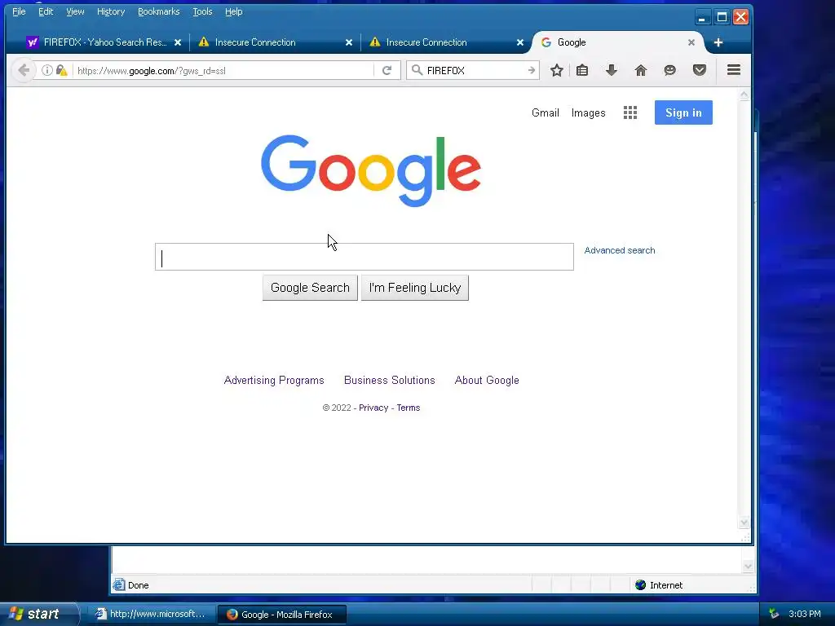Go to the home page icon
The width and height of the screenshot is (835, 626).
pyautogui.click(x=641, y=70)
